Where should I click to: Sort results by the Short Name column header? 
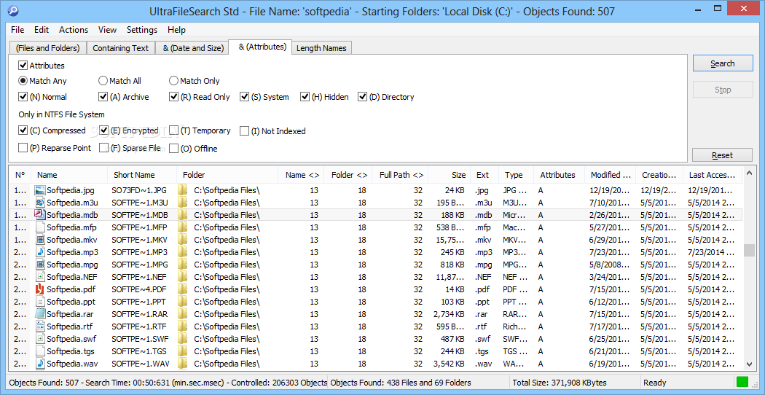click(x=143, y=175)
